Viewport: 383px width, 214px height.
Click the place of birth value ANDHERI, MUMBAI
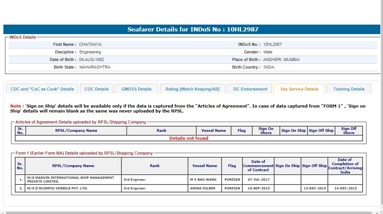pos(281,59)
